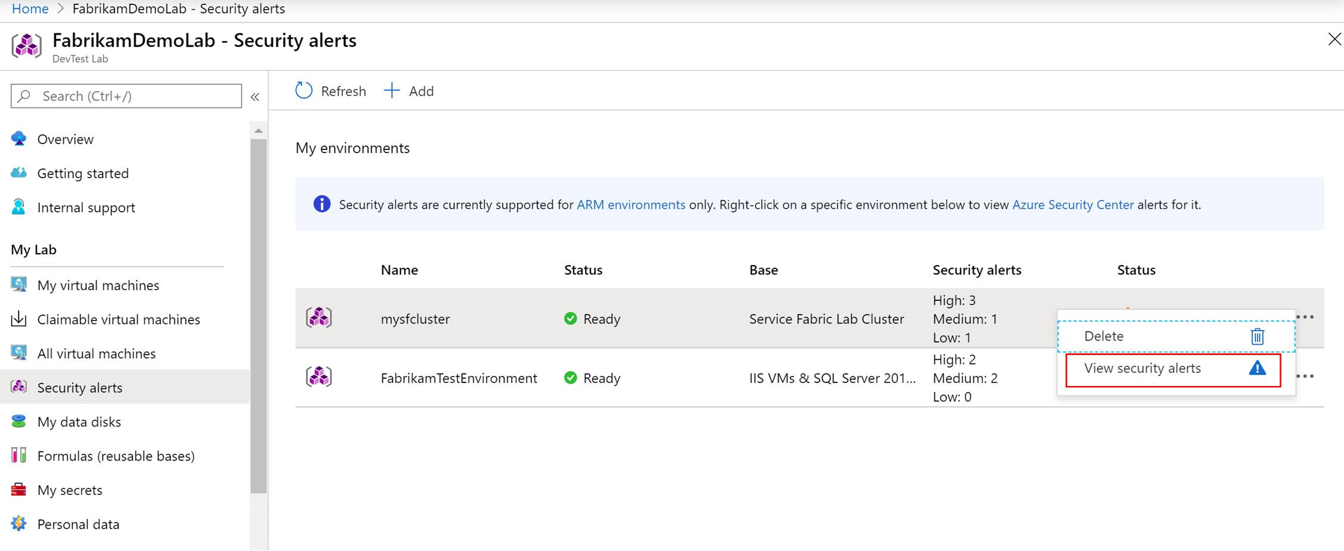Click the sidebar scroll up arrow

tap(259, 130)
